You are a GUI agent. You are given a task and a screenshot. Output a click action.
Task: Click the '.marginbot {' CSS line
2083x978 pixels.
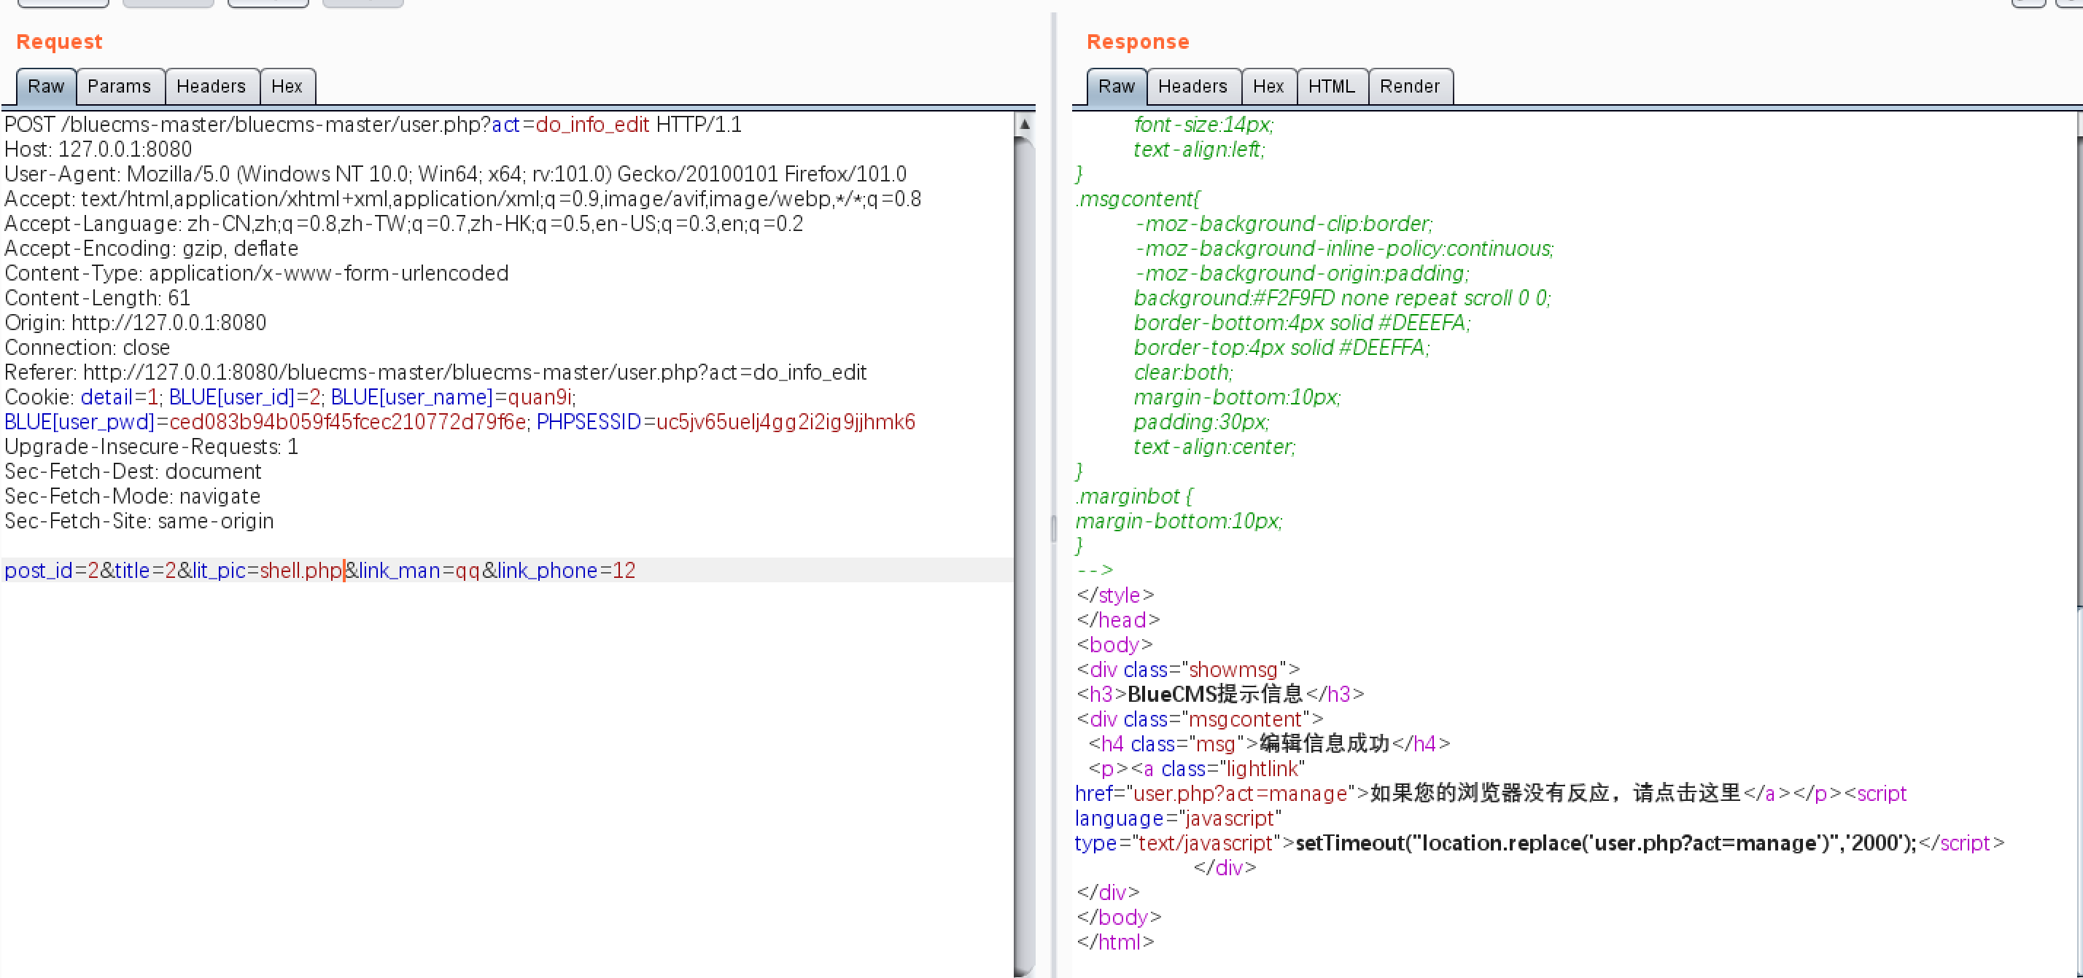pos(1133,496)
